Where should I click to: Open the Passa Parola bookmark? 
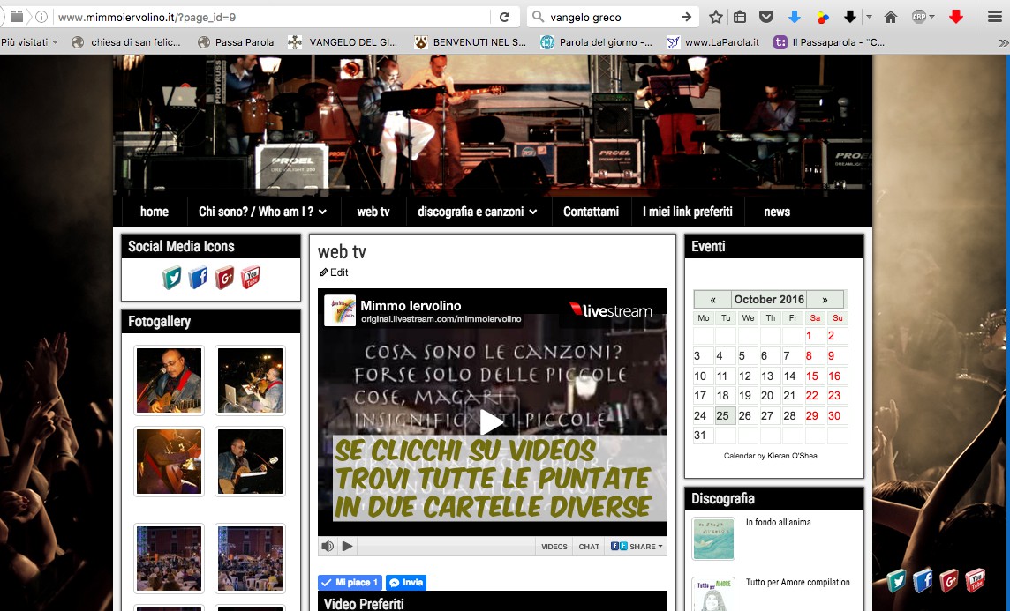click(x=236, y=42)
